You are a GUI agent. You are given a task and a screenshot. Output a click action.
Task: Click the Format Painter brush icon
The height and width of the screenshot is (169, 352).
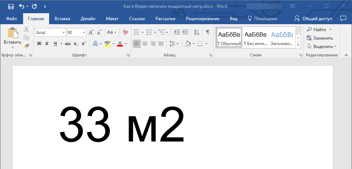point(26,46)
